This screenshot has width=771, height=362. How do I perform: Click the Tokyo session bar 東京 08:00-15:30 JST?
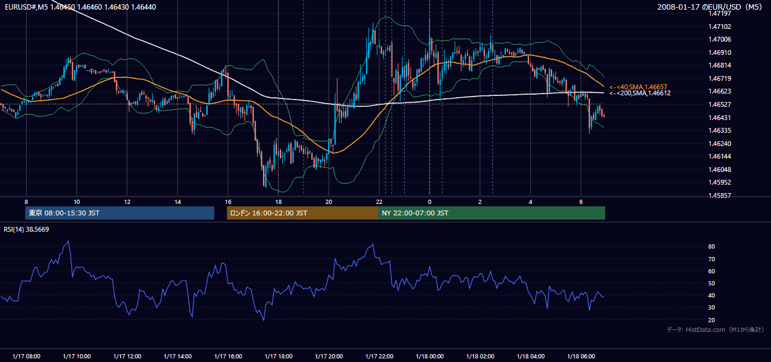point(119,213)
